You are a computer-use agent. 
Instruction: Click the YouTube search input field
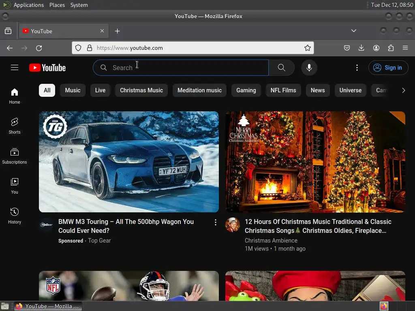(x=181, y=68)
